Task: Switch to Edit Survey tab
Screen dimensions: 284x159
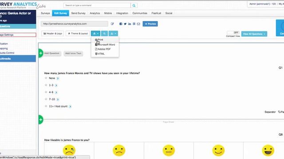Action: [x=60, y=13]
